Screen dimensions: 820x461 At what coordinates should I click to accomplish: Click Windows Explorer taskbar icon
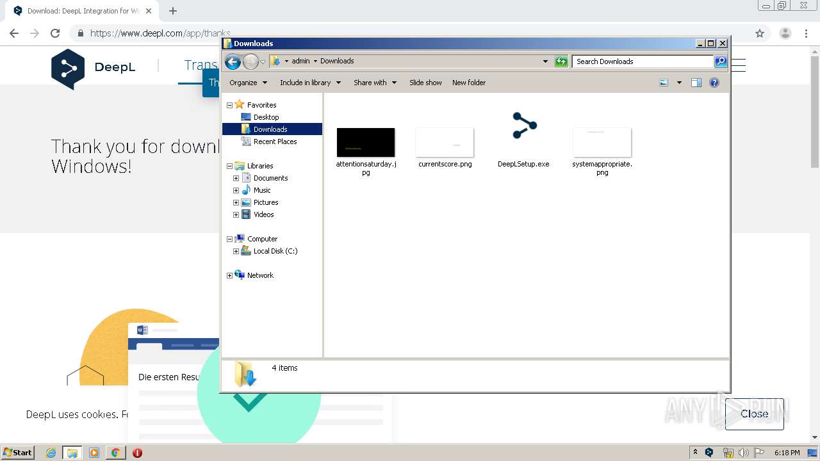click(x=72, y=453)
